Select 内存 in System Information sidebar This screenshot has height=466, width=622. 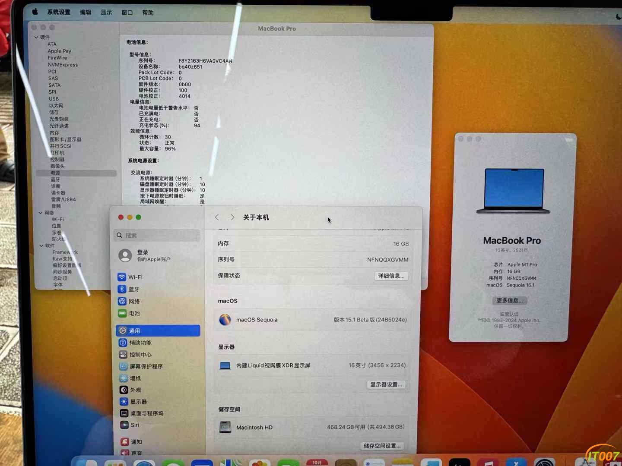click(x=54, y=132)
